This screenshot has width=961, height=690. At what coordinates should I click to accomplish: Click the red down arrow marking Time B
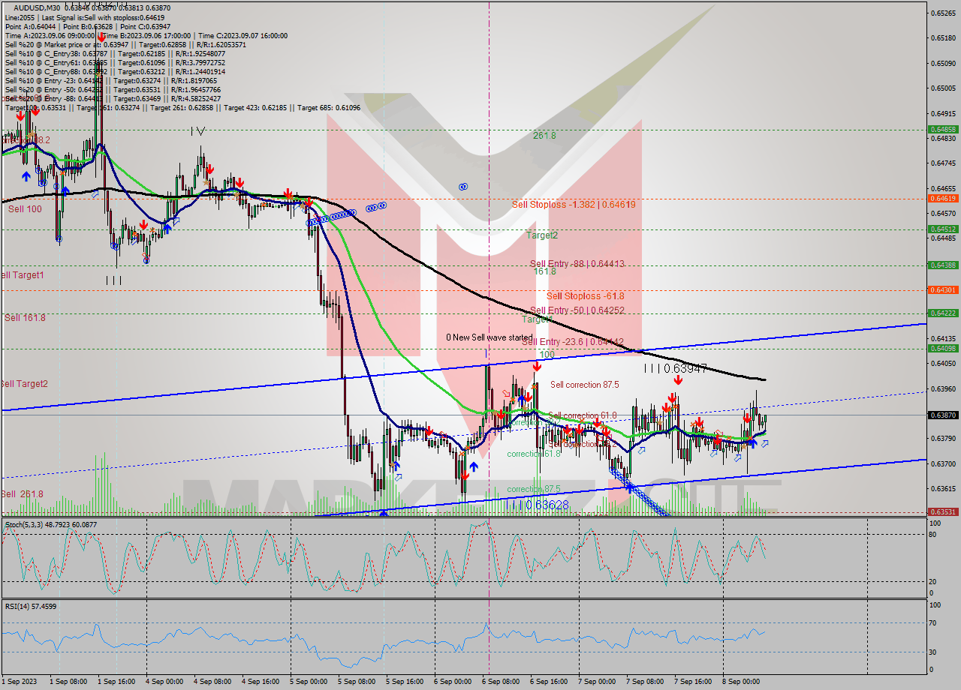(x=101, y=38)
